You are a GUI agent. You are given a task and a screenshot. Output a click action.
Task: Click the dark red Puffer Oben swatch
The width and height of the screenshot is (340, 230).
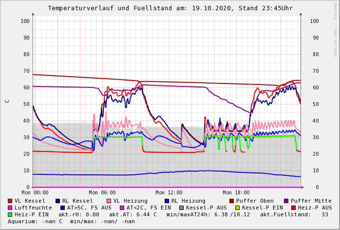232,201
